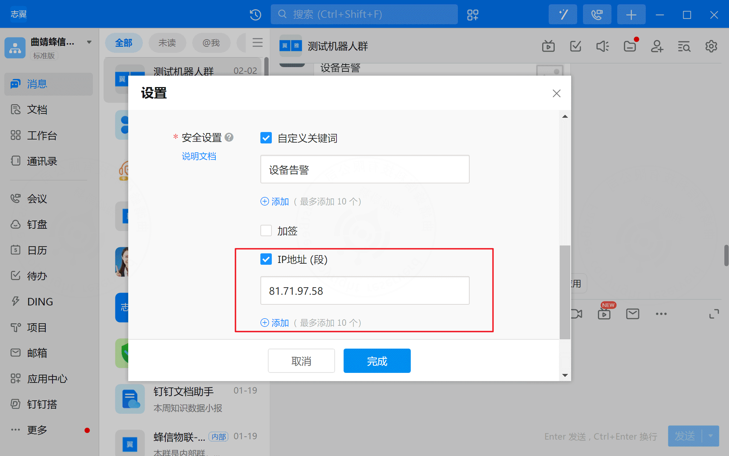
Task: Open the send options dropdown arrow beside 发送
Action: tap(711, 436)
